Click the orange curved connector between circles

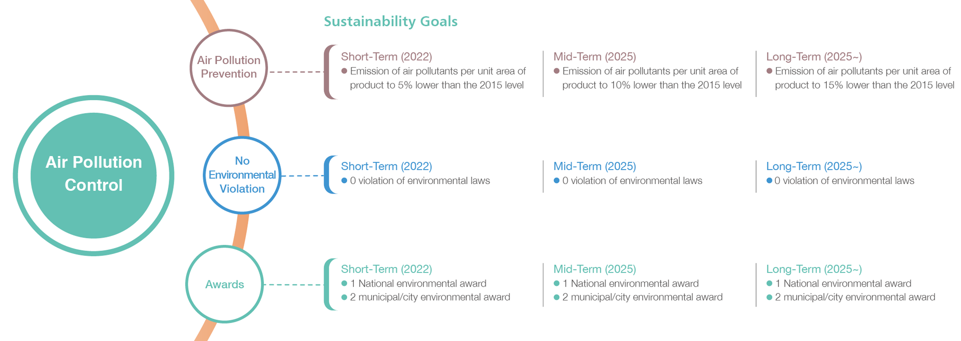tap(242, 121)
